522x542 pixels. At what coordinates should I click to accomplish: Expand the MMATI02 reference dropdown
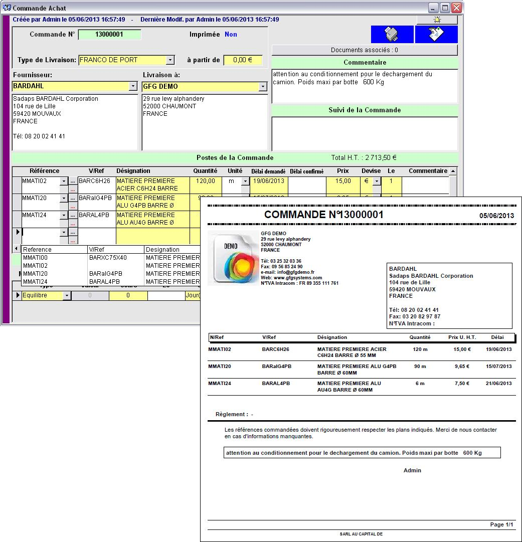[64, 181]
